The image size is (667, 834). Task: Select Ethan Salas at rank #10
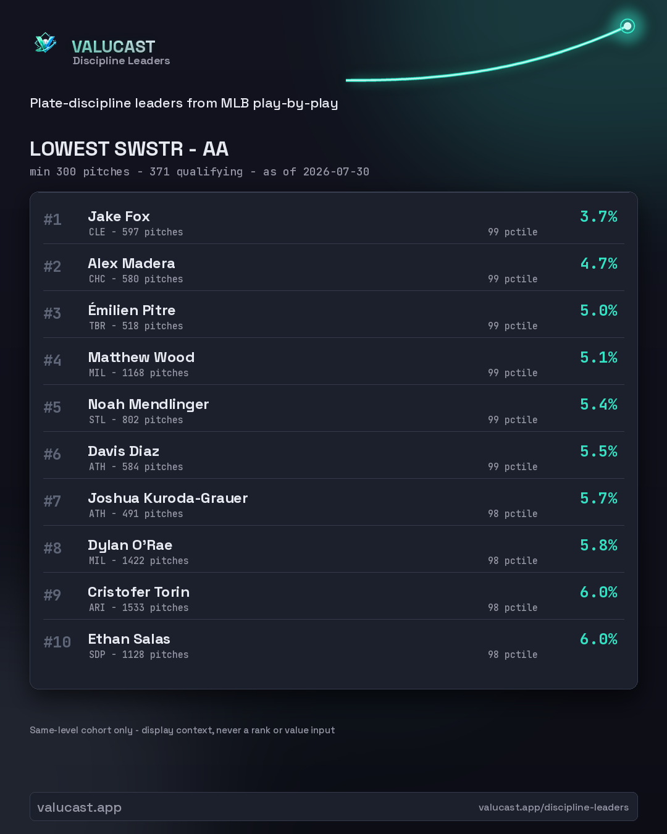(x=129, y=639)
